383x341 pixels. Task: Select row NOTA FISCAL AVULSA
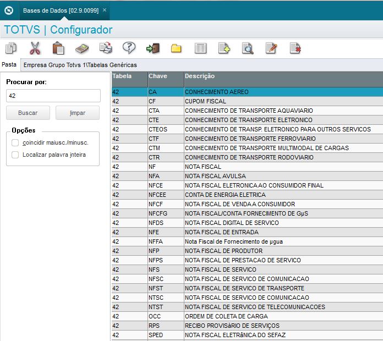tap(247, 176)
